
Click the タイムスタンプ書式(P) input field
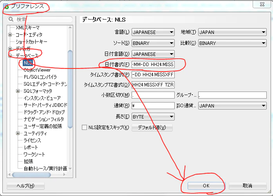(153, 75)
